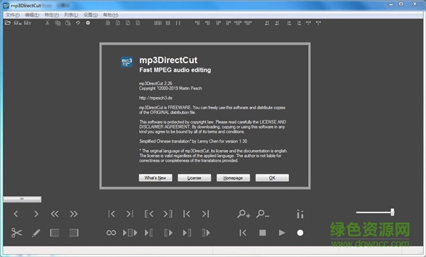
Task: Click OK to close the about dialog
Action: [272, 178]
